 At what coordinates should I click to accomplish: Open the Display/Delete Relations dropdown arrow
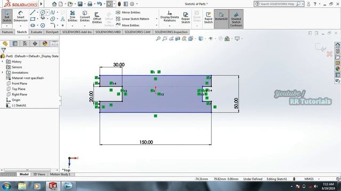tap(169, 26)
